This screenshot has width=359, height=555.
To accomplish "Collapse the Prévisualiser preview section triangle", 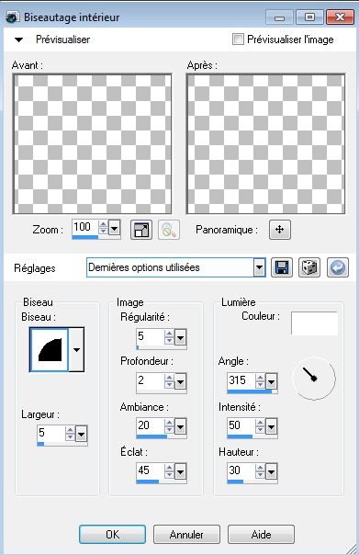I will pyautogui.click(x=18, y=40).
